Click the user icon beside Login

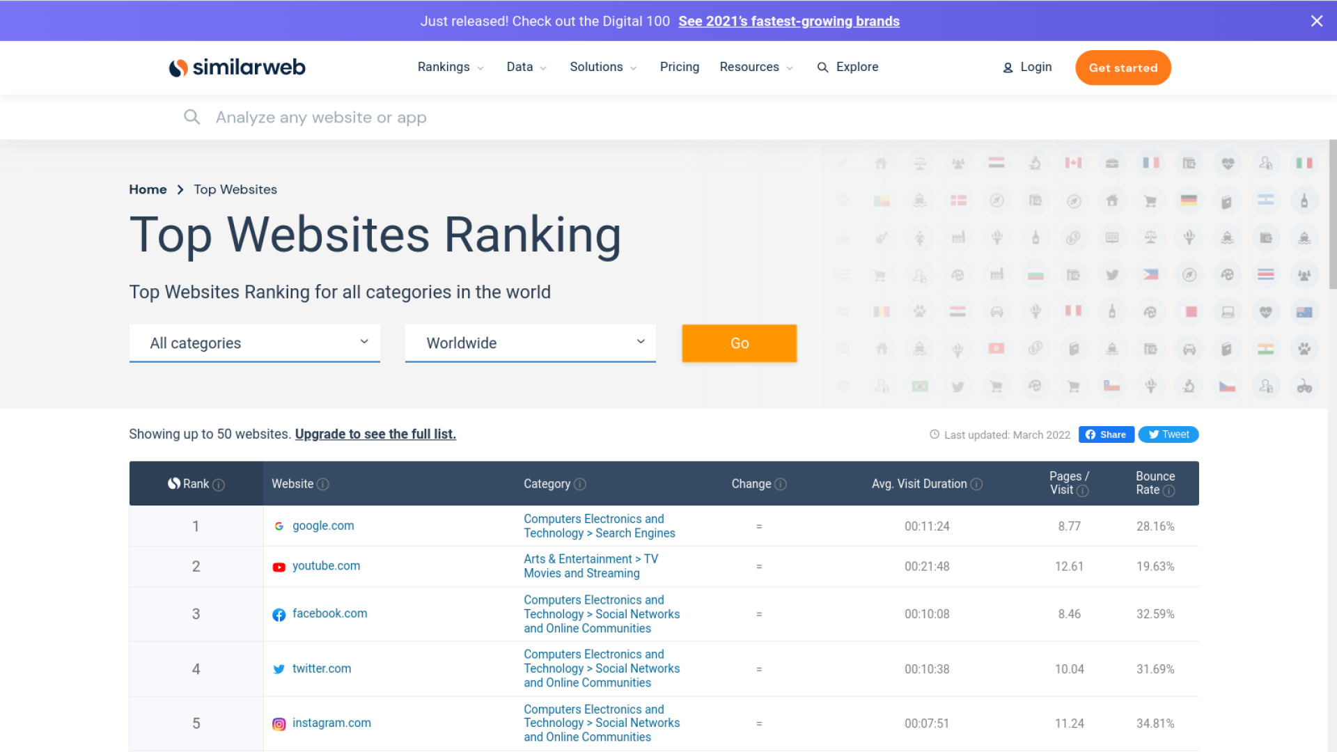(1008, 68)
